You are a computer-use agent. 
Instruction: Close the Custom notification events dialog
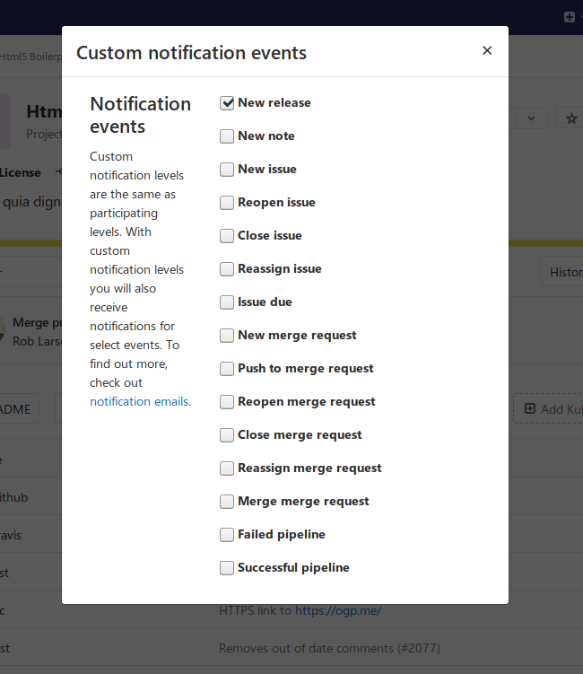pyautogui.click(x=487, y=51)
